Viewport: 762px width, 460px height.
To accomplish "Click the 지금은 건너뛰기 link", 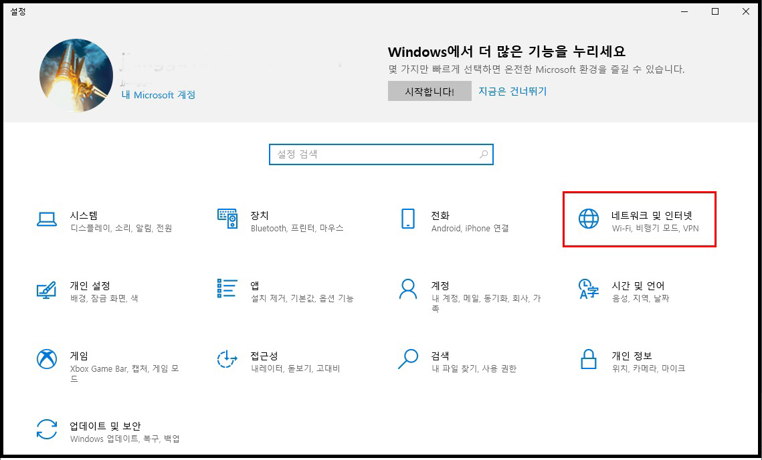I will point(512,91).
